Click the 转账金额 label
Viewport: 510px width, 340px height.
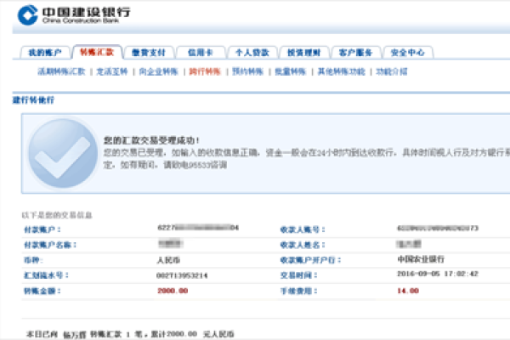(42, 291)
